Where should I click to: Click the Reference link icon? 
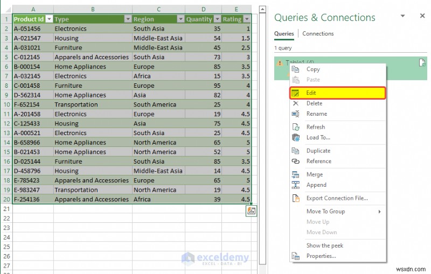(295, 161)
